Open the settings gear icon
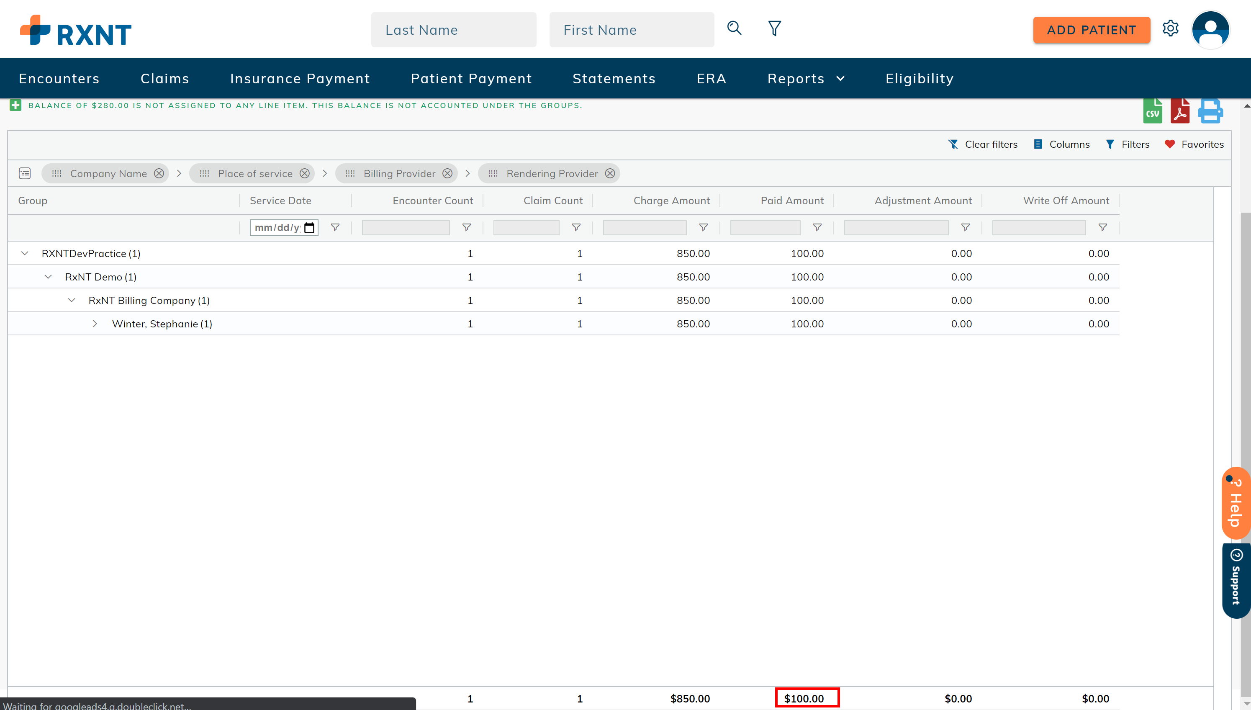This screenshot has width=1251, height=710. pos(1170,28)
